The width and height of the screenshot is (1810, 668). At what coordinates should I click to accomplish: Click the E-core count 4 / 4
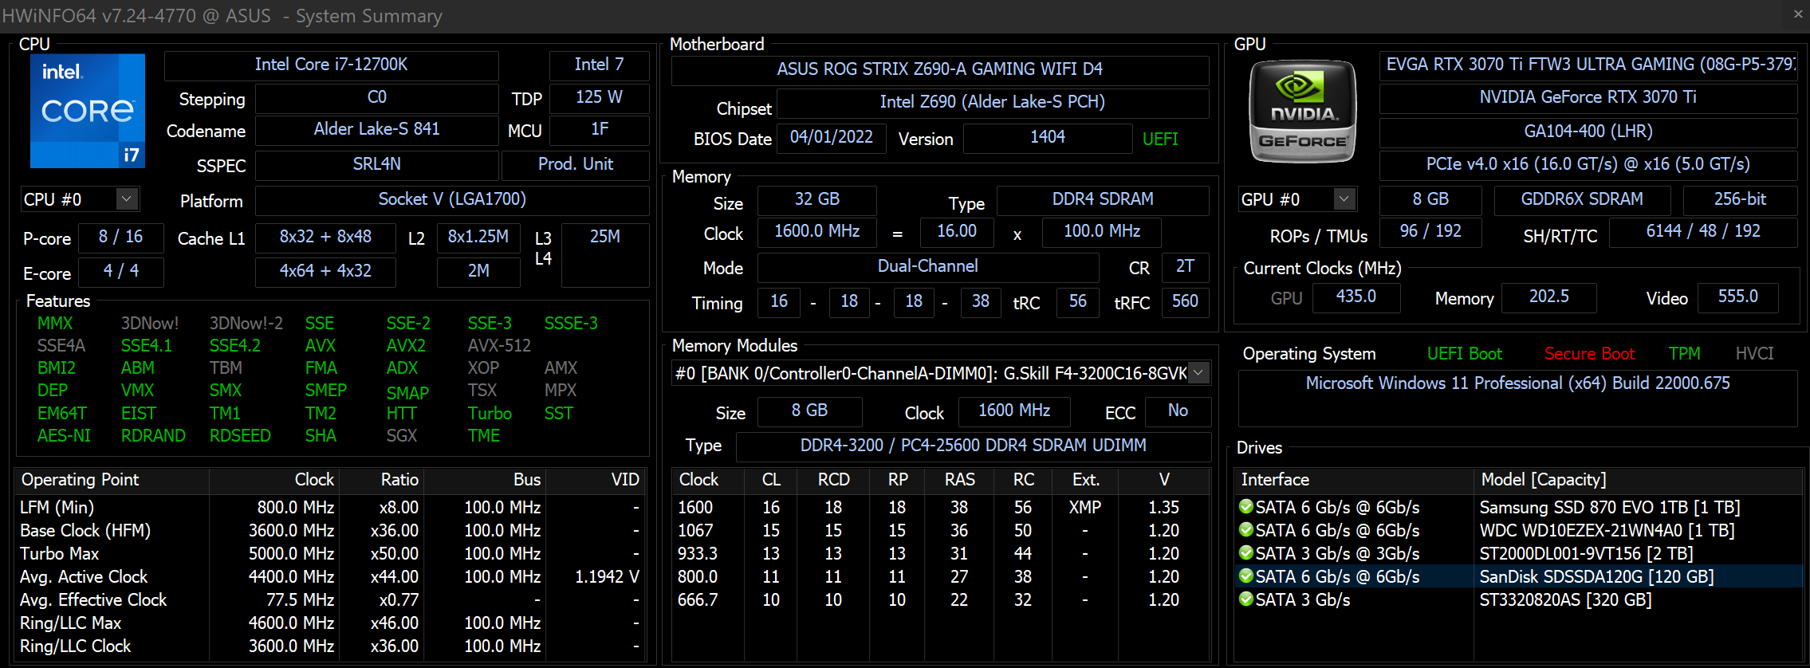coord(121,271)
